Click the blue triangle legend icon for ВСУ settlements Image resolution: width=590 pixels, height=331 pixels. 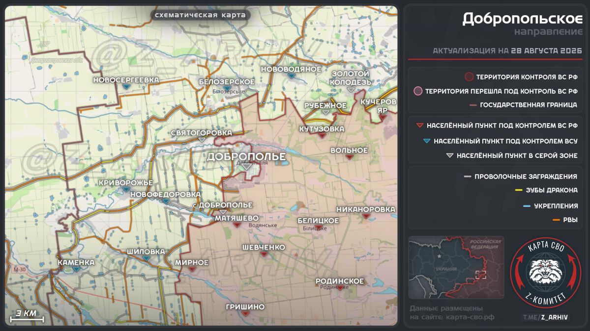coord(426,141)
